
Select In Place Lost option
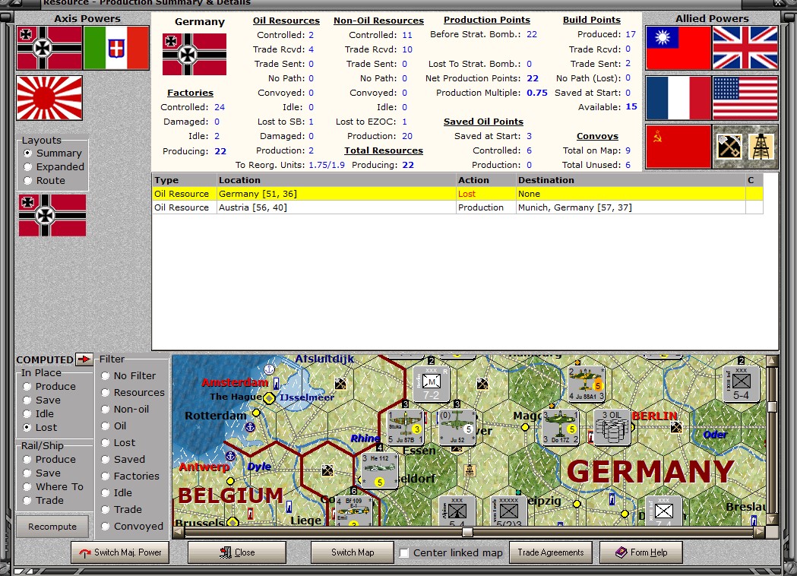[40, 428]
